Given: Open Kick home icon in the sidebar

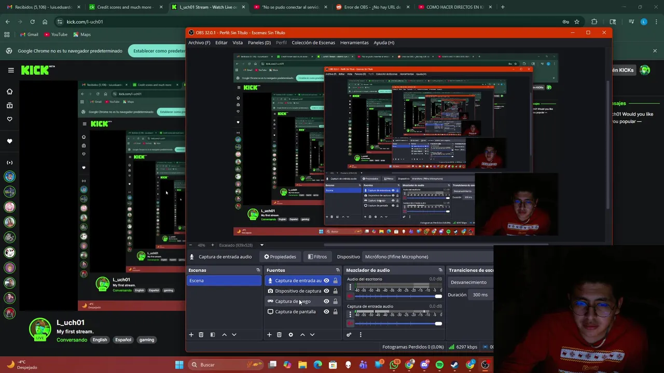Looking at the screenshot, I should [9, 92].
